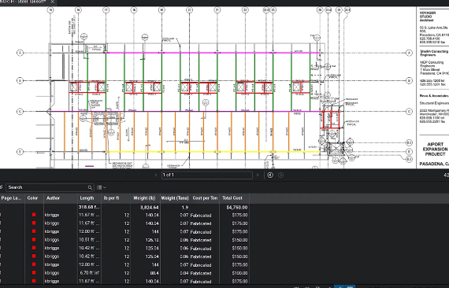Open the markups list columns dropdown

(x=102, y=187)
